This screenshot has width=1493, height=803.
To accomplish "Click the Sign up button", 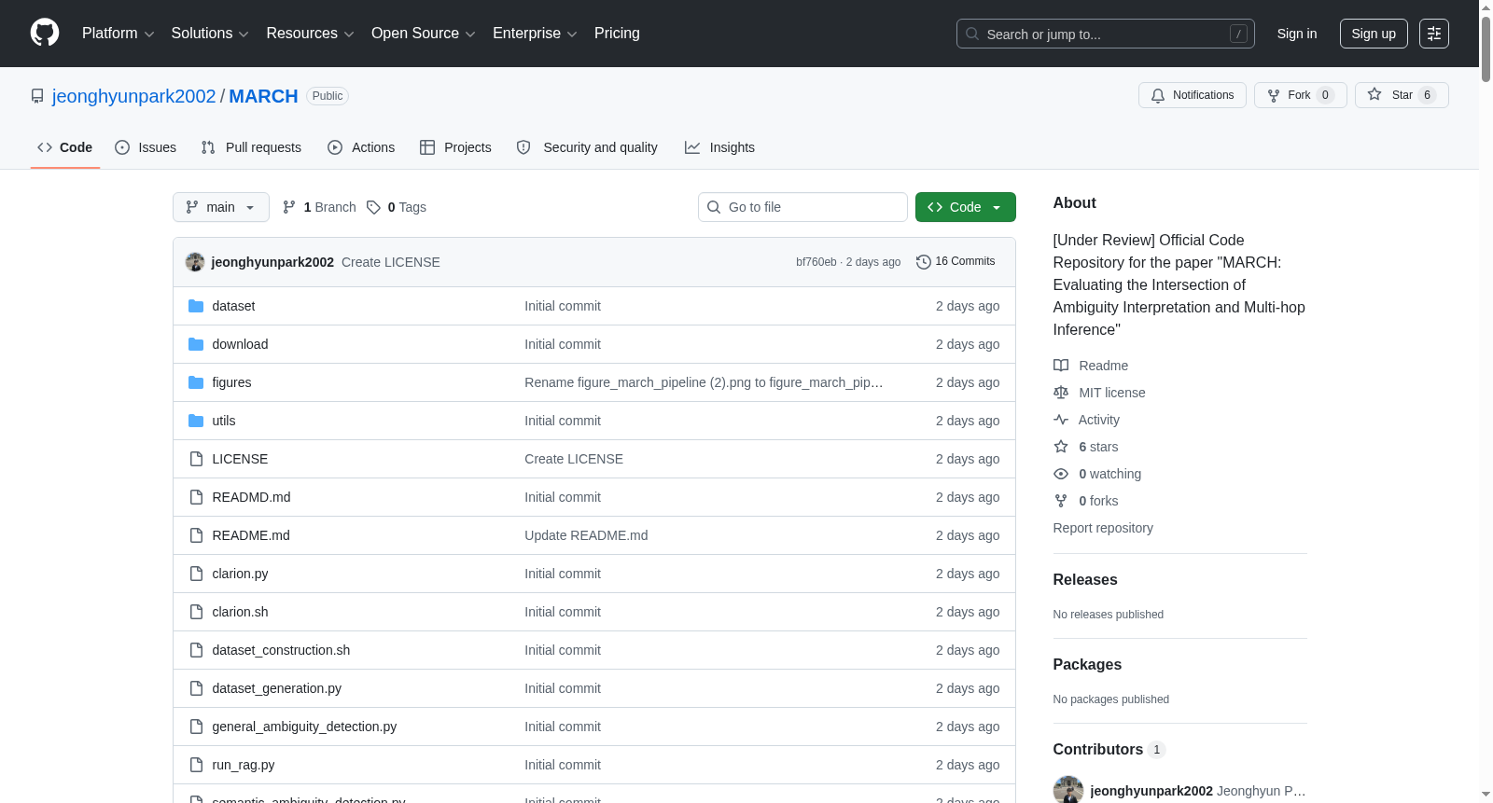I will coord(1374,34).
